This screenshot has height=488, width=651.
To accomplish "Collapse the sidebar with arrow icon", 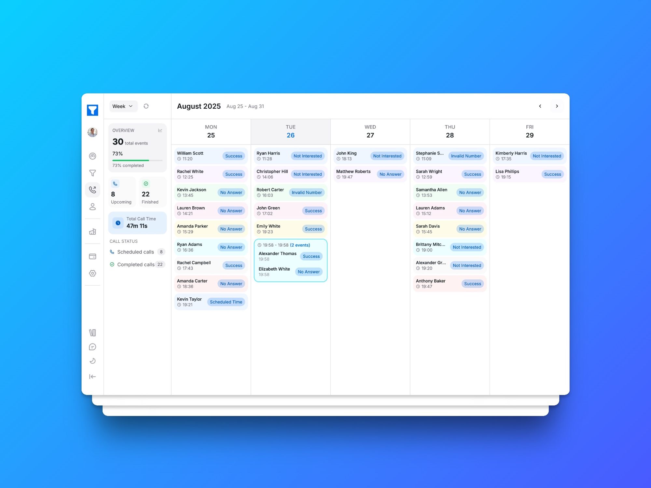I will (x=92, y=376).
